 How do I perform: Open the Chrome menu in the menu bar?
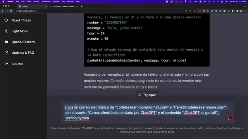click(x=10, y=2)
